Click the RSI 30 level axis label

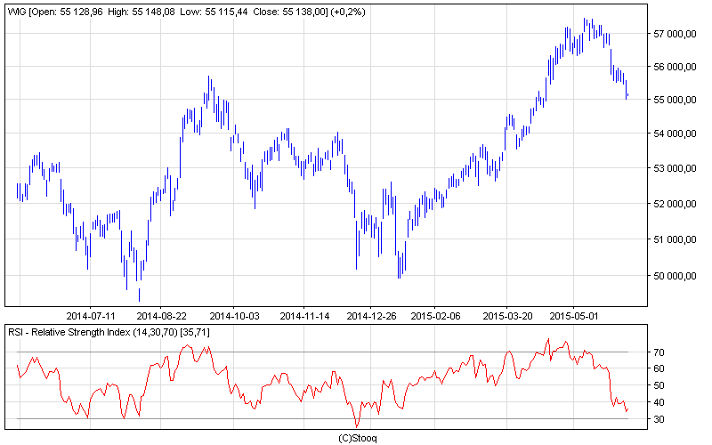pyautogui.click(x=659, y=419)
